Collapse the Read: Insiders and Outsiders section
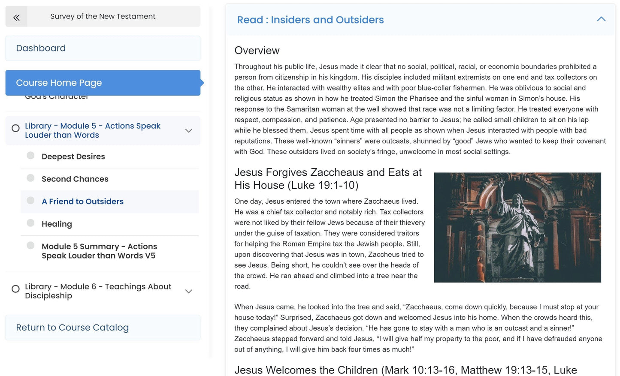The height and width of the screenshot is (376, 620). pyautogui.click(x=601, y=19)
